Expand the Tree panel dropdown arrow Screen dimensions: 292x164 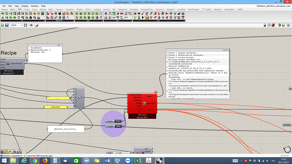click(185, 21)
